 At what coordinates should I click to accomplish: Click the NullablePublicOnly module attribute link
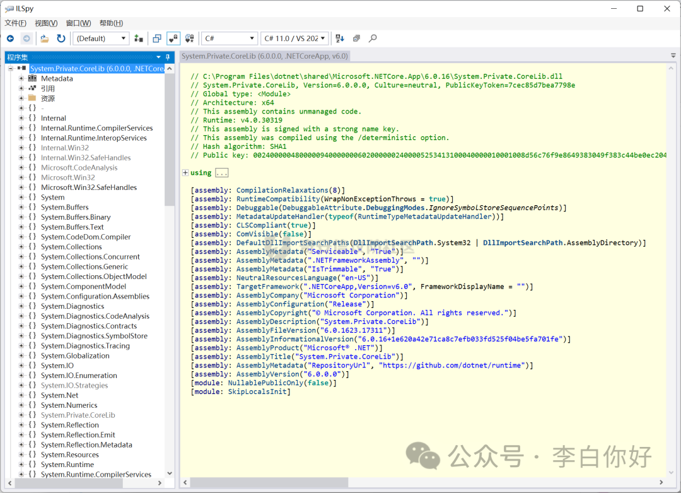point(266,383)
